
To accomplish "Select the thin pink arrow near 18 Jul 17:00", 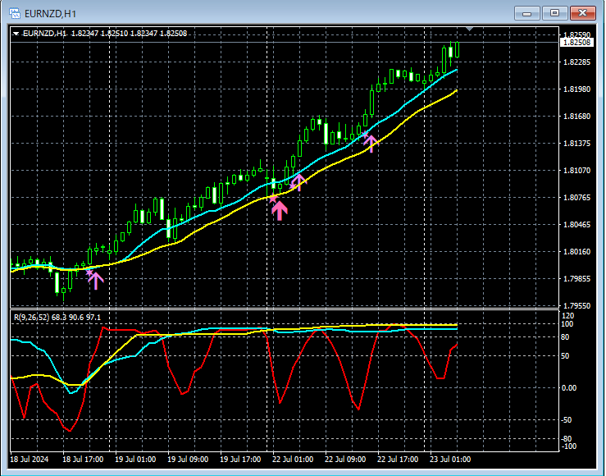I will coord(95,281).
